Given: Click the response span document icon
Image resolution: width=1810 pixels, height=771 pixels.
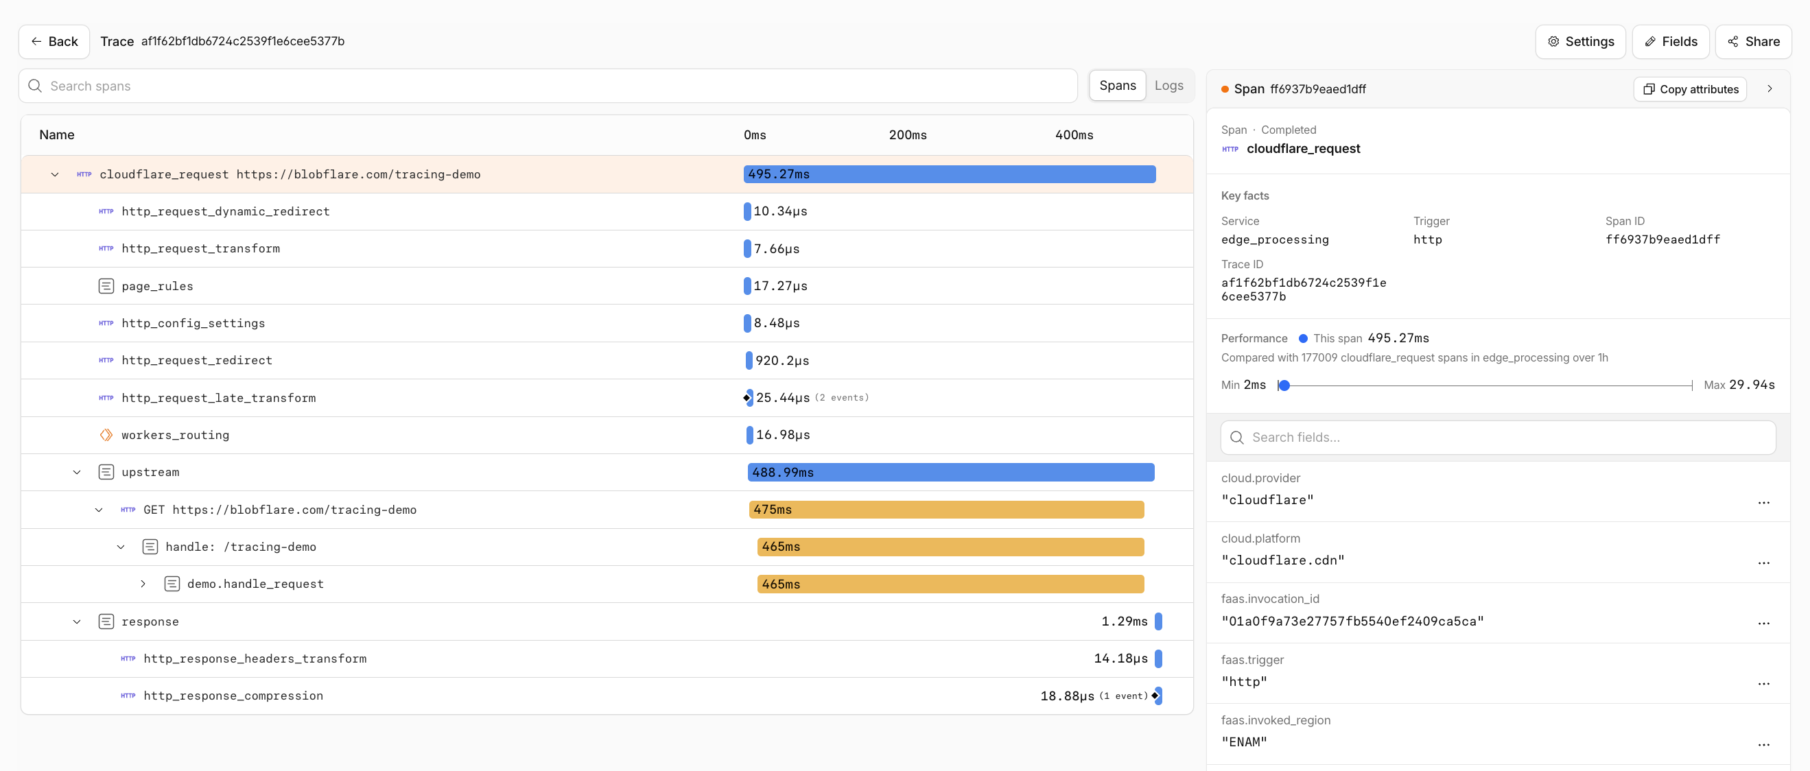Looking at the screenshot, I should [x=106, y=622].
